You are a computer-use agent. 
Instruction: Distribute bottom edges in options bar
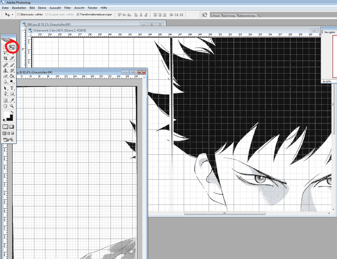pyautogui.click(x=165, y=15)
